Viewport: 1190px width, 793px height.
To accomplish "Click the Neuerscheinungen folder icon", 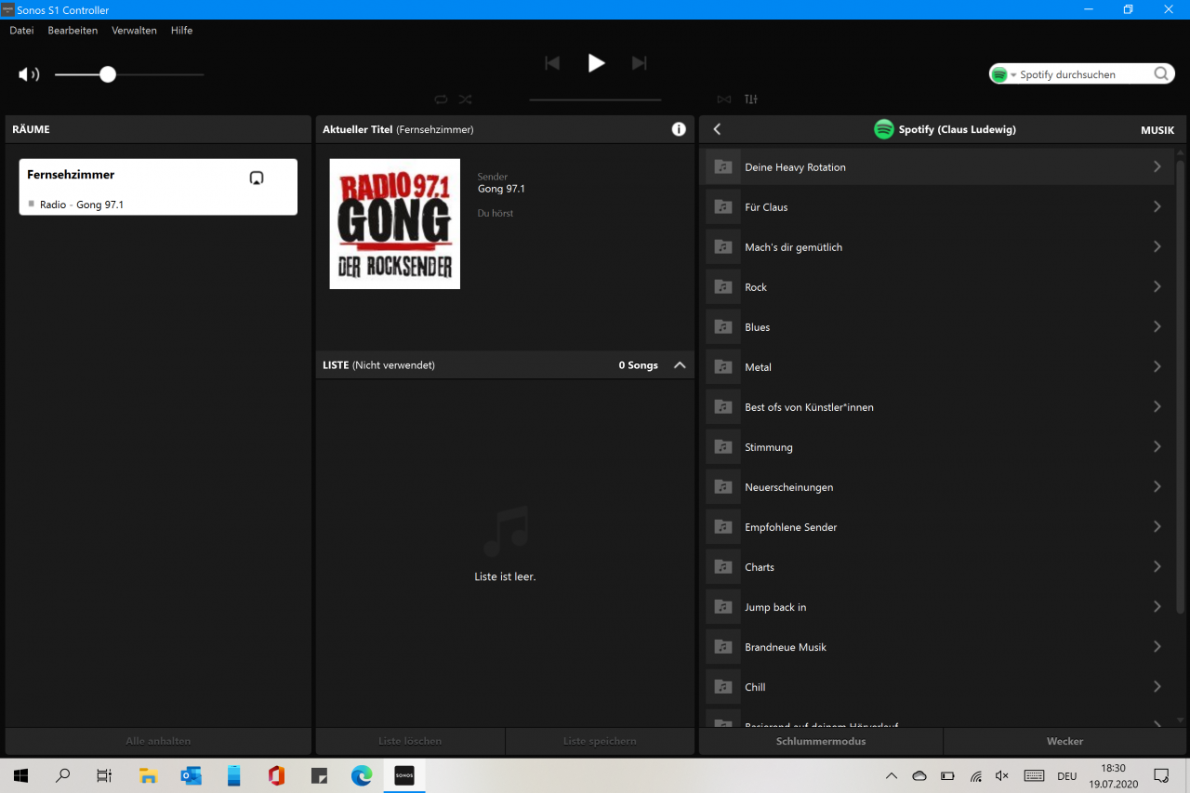I will click(x=723, y=487).
